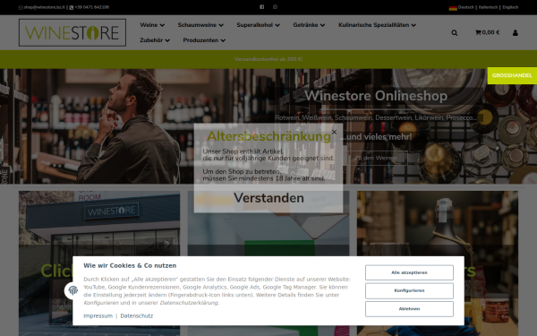Open the Winestore storefront photo tile

[x=99, y=263]
